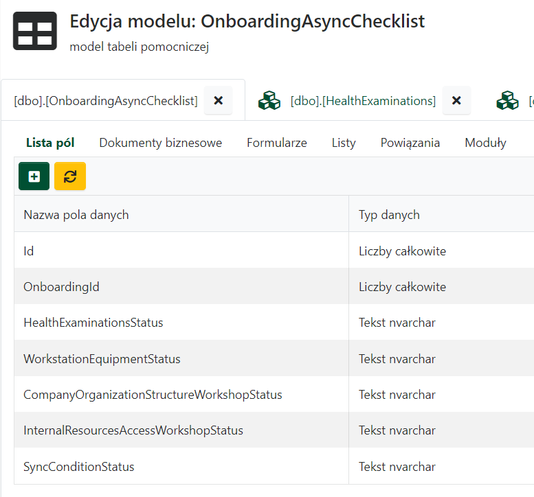
Task: Select the Lista pól tab
Action: coord(50,143)
